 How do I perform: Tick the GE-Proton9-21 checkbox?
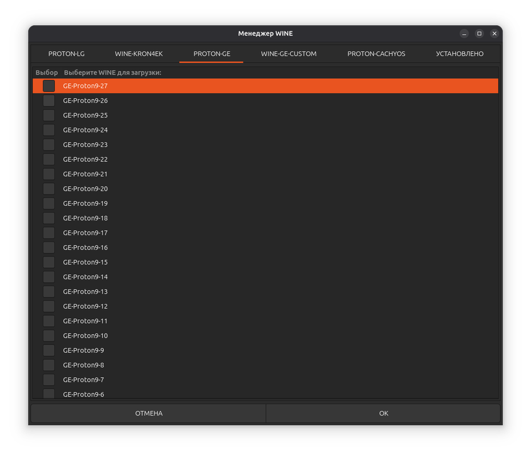click(49, 174)
